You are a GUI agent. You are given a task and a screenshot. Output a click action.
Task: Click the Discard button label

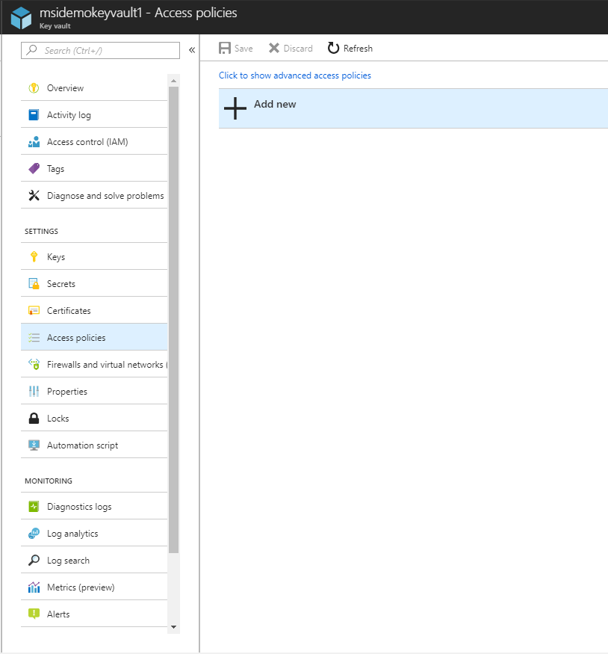pyautogui.click(x=298, y=49)
